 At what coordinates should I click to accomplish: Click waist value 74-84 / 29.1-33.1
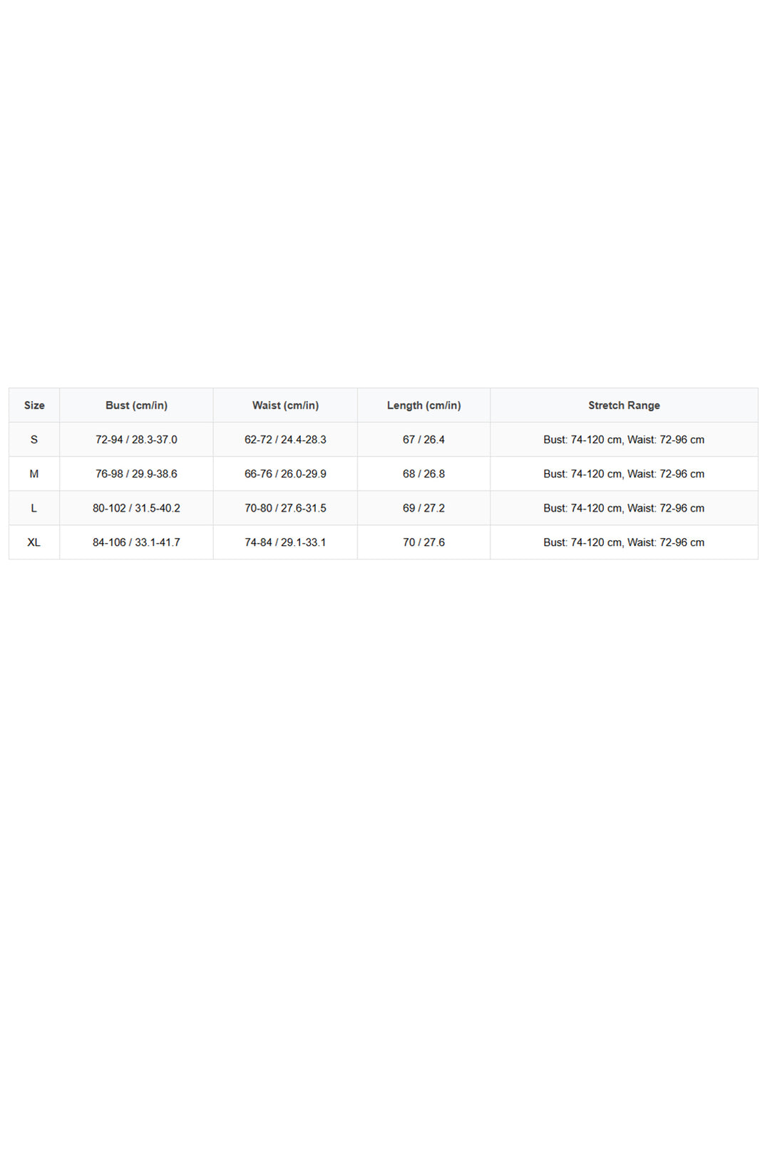pyautogui.click(x=285, y=542)
